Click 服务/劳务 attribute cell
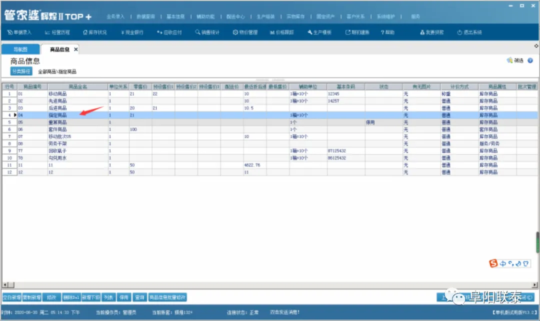The height and width of the screenshot is (321, 540). (497, 143)
